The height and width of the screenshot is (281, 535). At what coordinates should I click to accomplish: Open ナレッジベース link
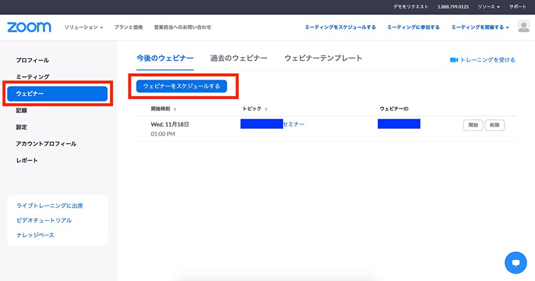(35, 235)
